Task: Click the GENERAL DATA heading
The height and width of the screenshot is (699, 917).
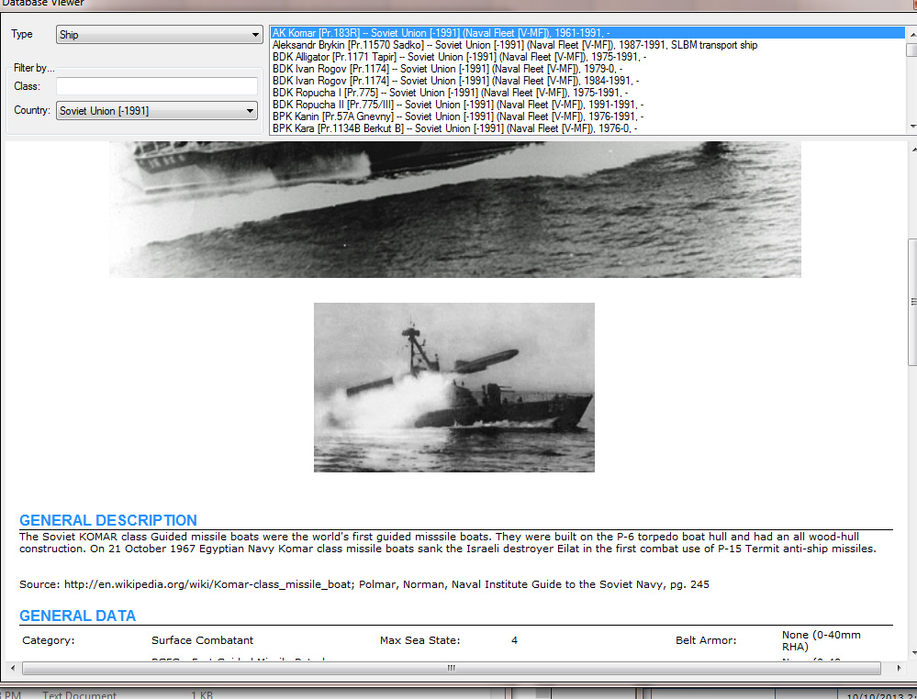Action: 78,616
